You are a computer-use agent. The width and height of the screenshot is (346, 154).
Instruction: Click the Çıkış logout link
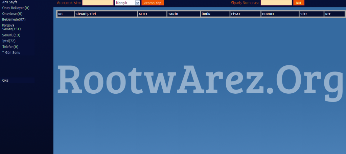(5, 81)
